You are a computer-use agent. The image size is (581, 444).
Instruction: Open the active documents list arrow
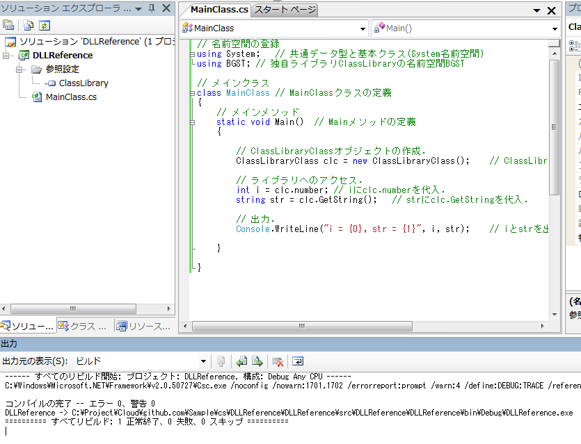536,10
